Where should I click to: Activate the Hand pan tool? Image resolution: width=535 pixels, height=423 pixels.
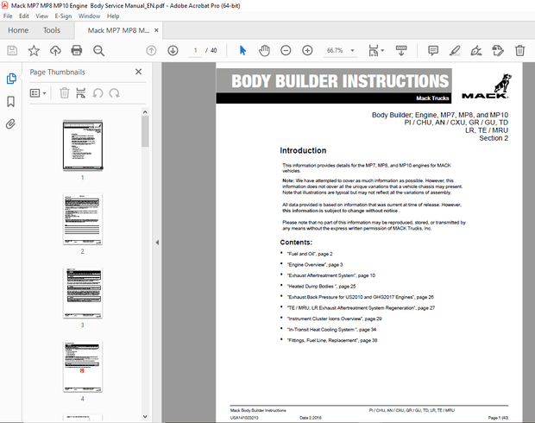pos(264,51)
